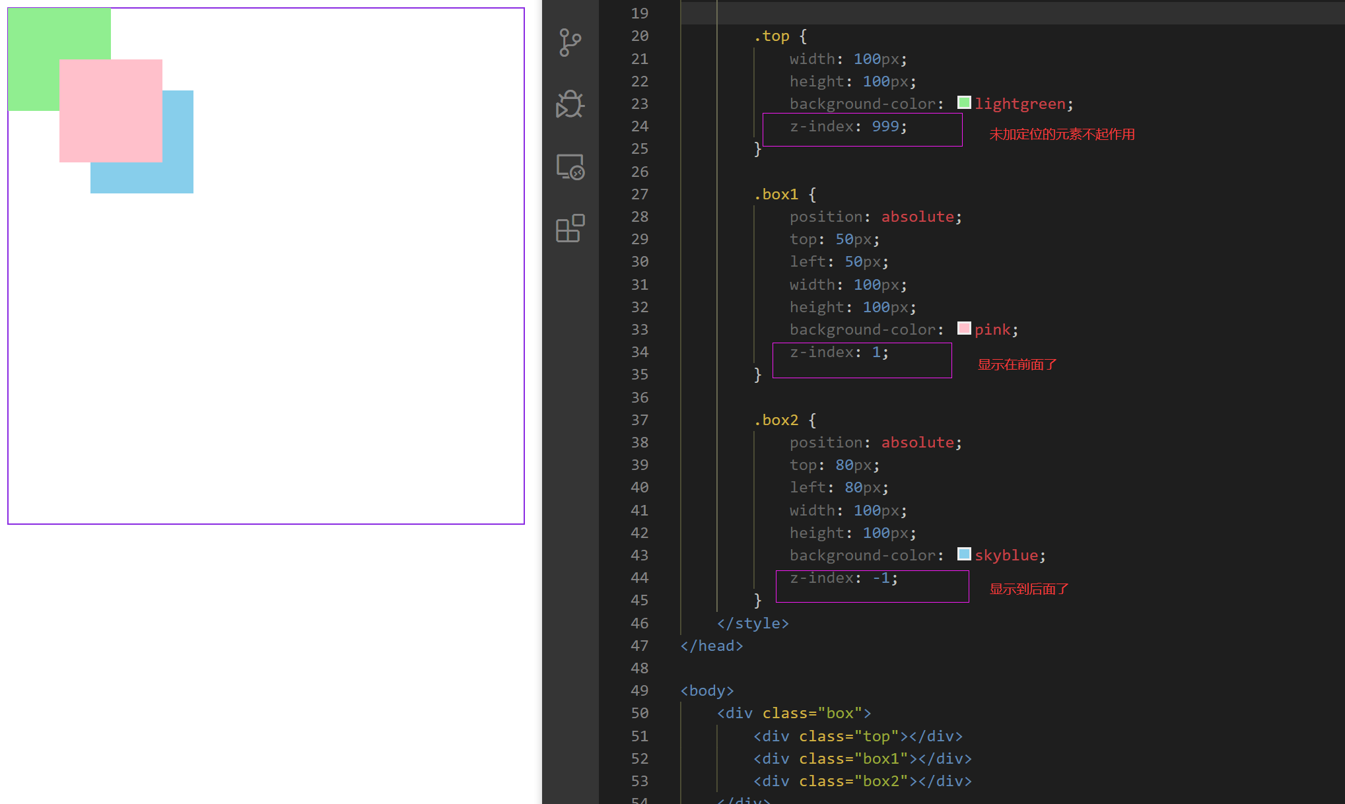Open the Run and Debug view

point(570,104)
